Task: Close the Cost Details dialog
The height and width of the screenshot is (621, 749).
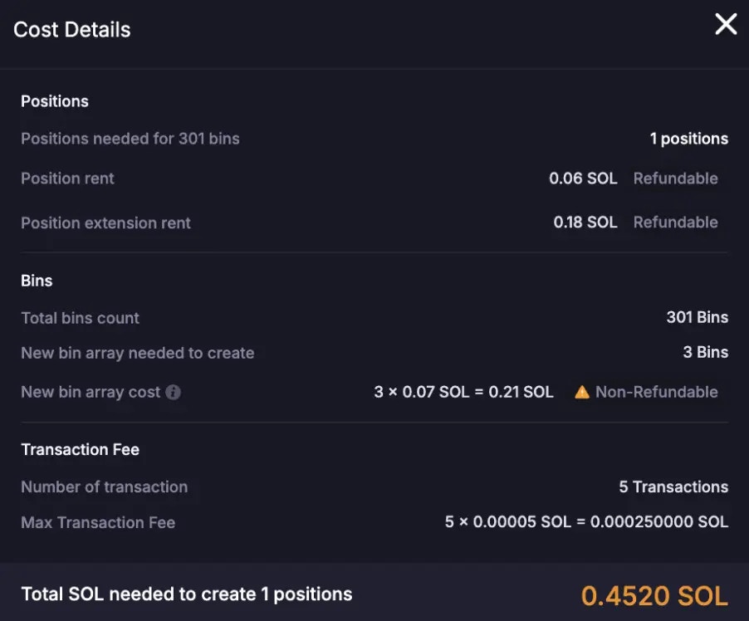Action: click(726, 25)
